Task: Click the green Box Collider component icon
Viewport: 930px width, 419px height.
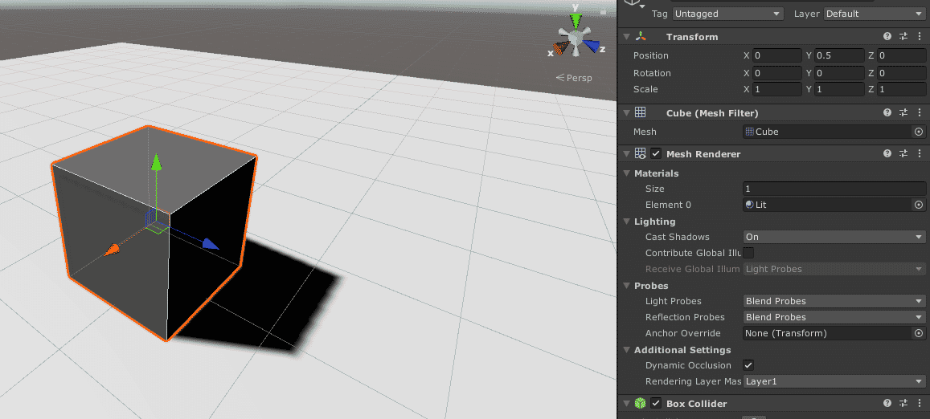Action: (641, 404)
